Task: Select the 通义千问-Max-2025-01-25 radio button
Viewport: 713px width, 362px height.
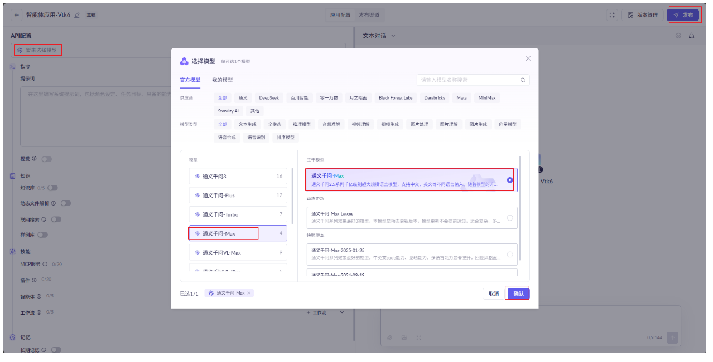Action: click(x=510, y=255)
